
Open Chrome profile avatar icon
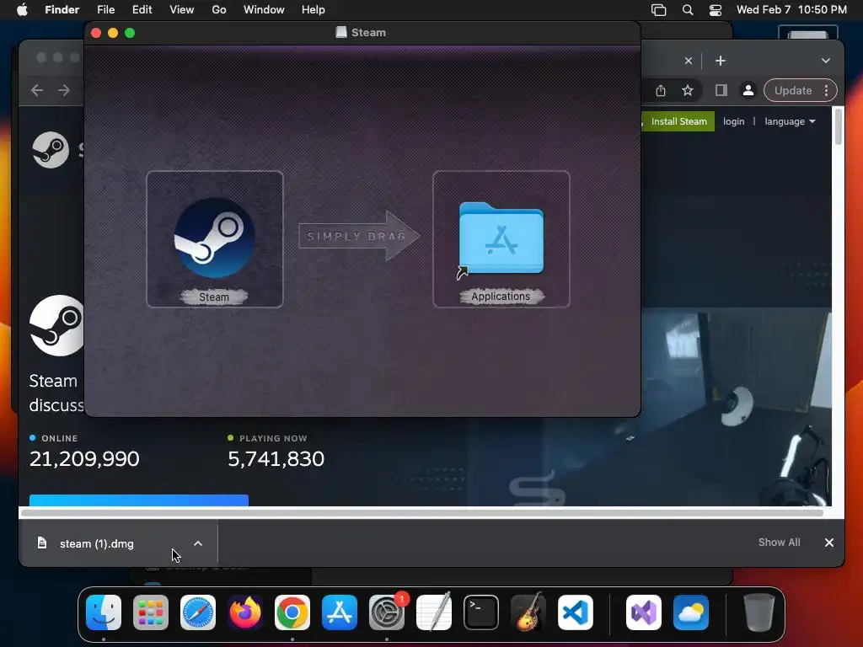coord(748,91)
